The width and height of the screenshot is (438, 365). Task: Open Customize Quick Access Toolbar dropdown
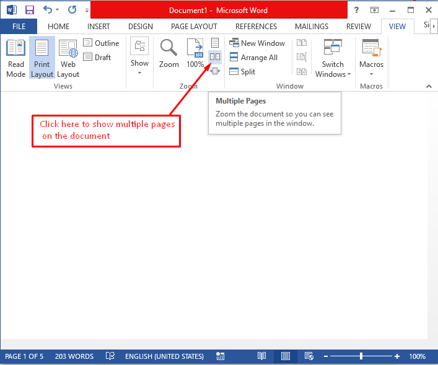pyautogui.click(x=87, y=11)
